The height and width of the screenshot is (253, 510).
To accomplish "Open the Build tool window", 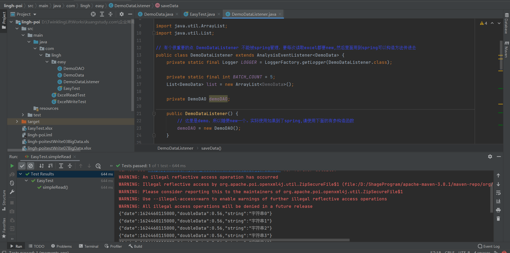I will 135,246.
